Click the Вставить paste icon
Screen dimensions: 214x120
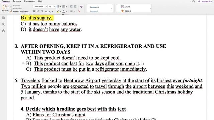pyautogui.click(x=5, y=7)
